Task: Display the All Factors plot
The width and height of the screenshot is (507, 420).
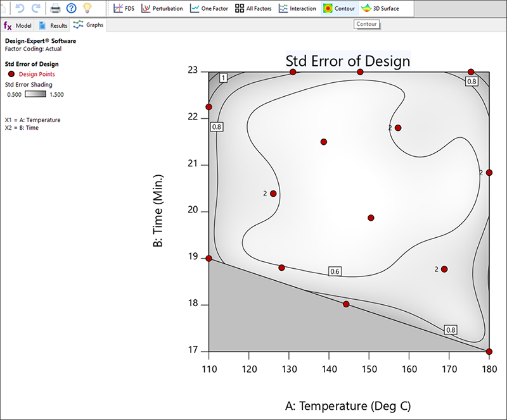Action: (254, 9)
